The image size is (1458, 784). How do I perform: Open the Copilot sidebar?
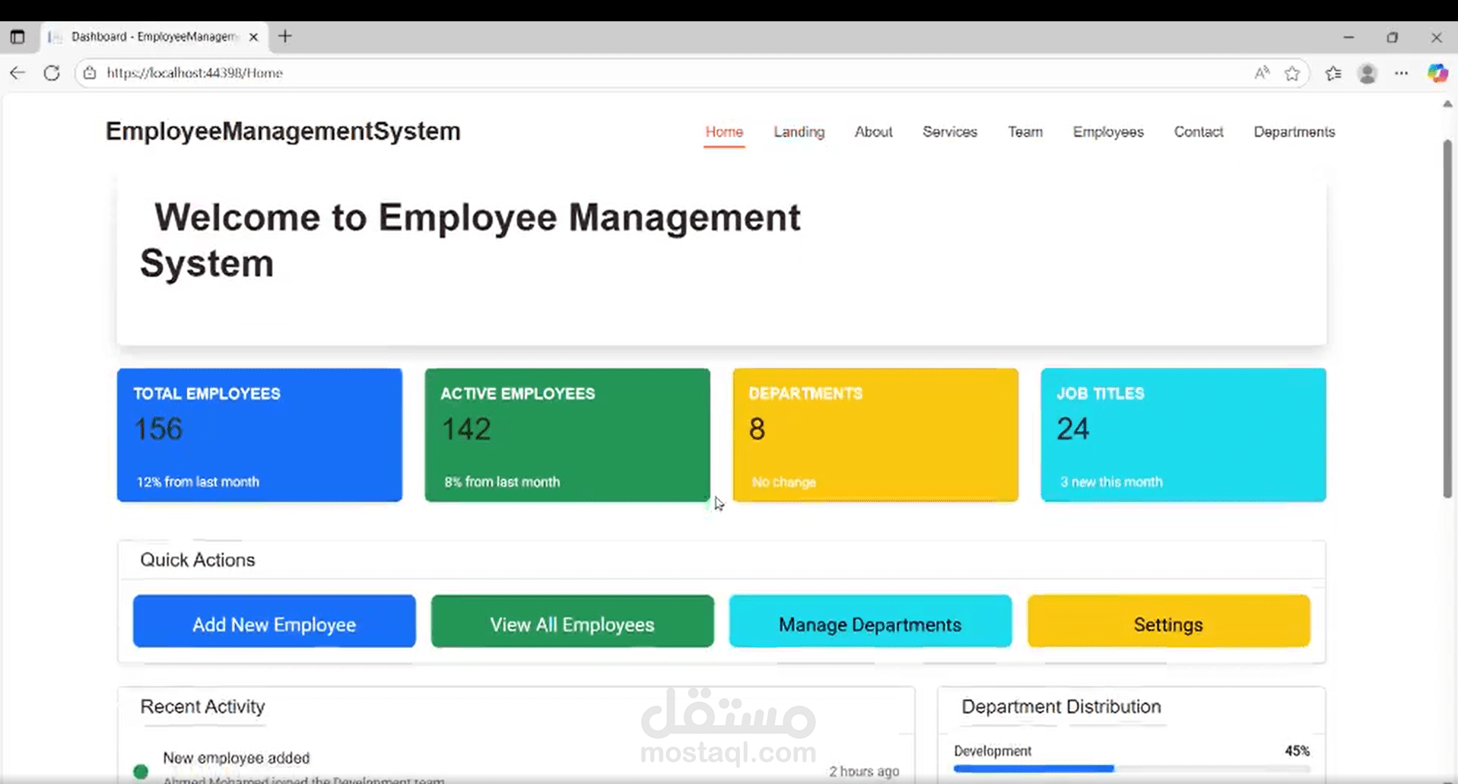click(x=1437, y=73)
